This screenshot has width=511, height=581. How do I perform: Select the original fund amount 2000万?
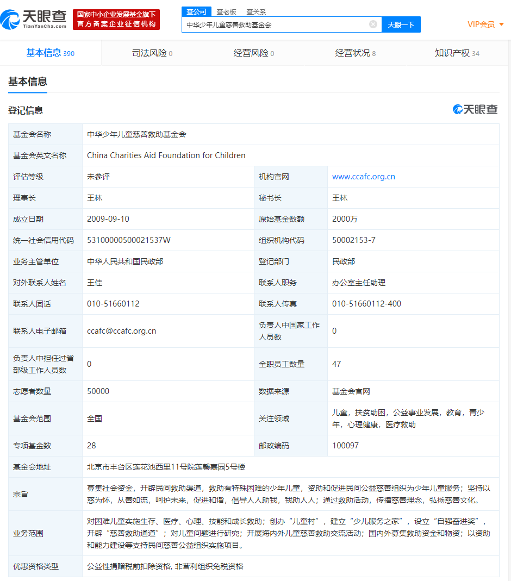345,219
